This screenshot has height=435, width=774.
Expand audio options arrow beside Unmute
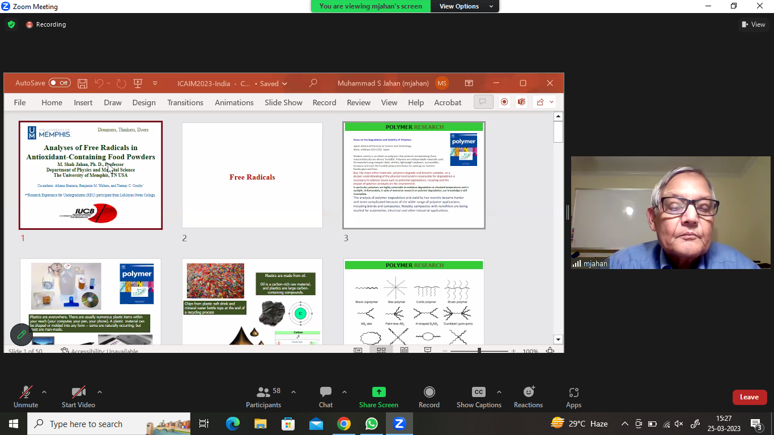(x=44, y=392)
